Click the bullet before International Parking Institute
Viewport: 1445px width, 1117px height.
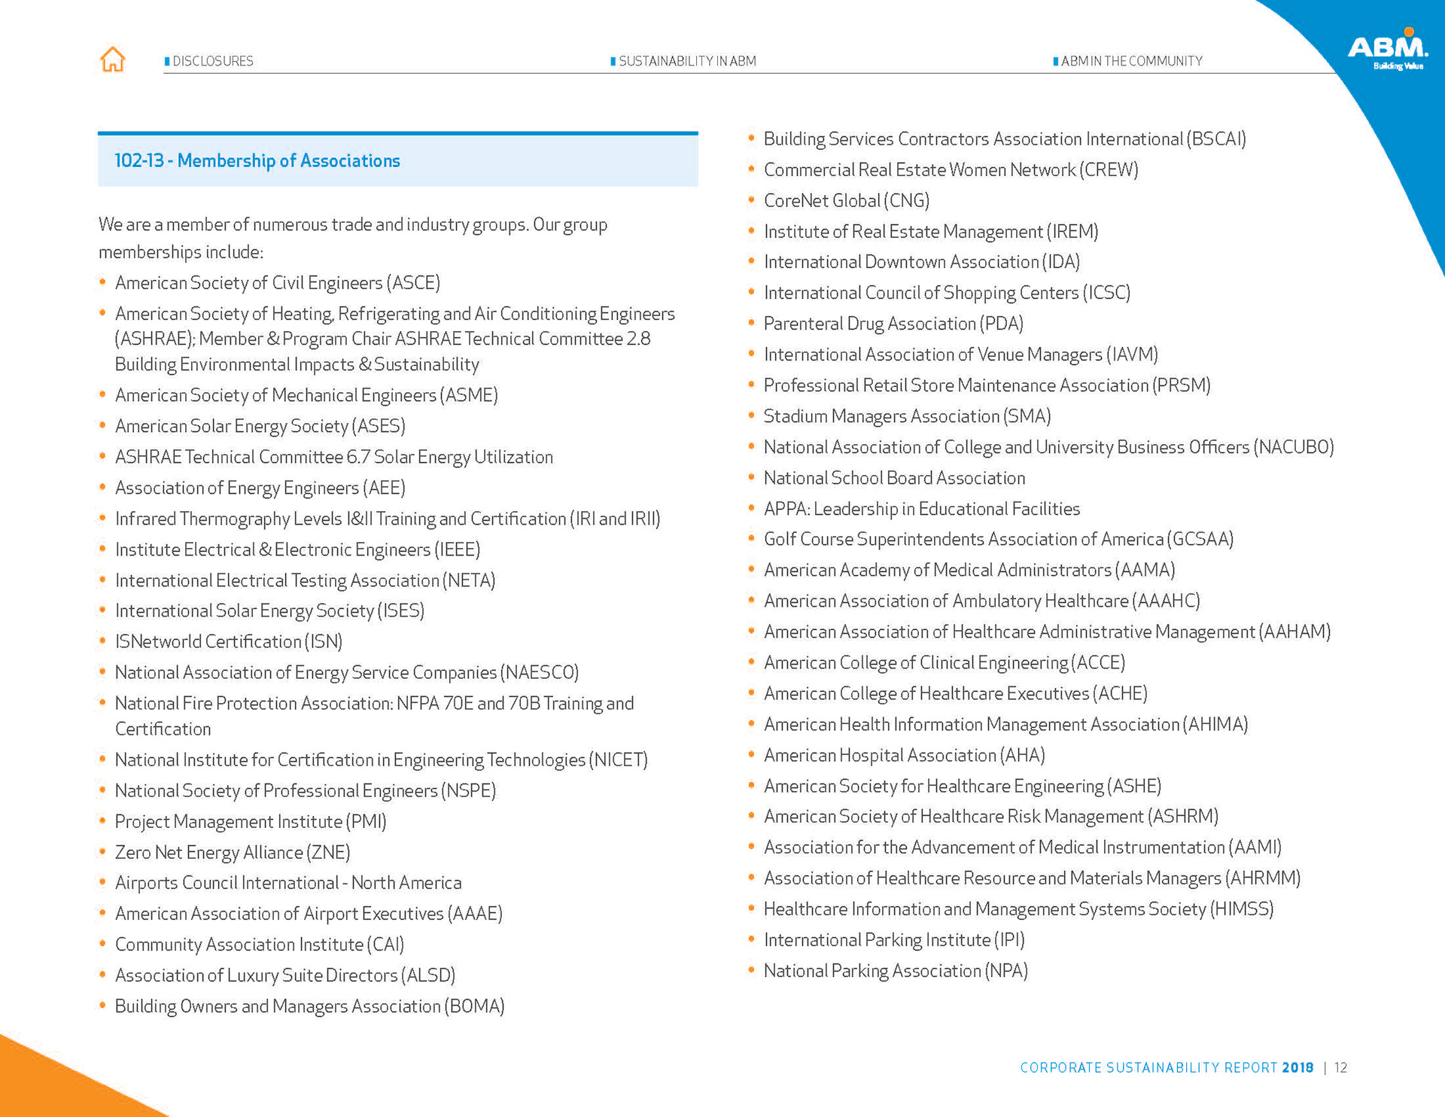click(751, 939)
